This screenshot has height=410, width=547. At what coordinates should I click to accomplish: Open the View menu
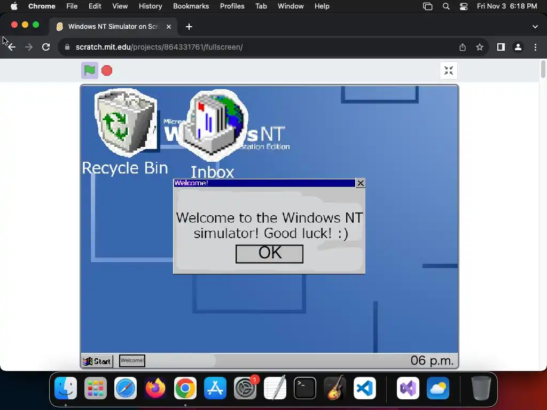tap(120, 6)
